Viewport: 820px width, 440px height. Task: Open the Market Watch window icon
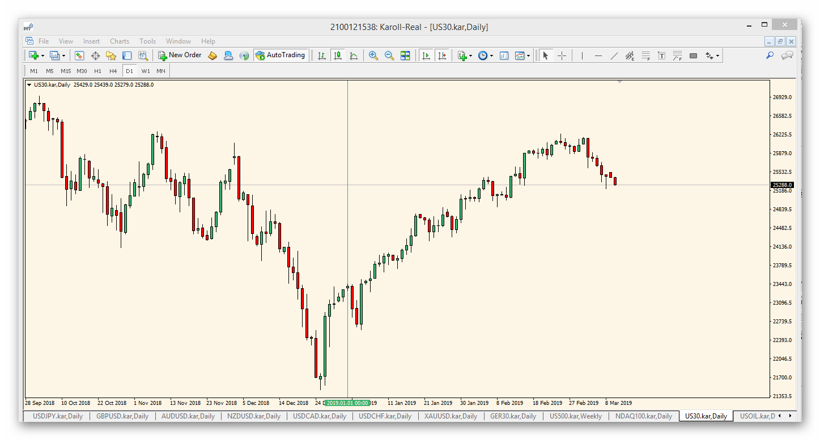[x=79, y=55]
